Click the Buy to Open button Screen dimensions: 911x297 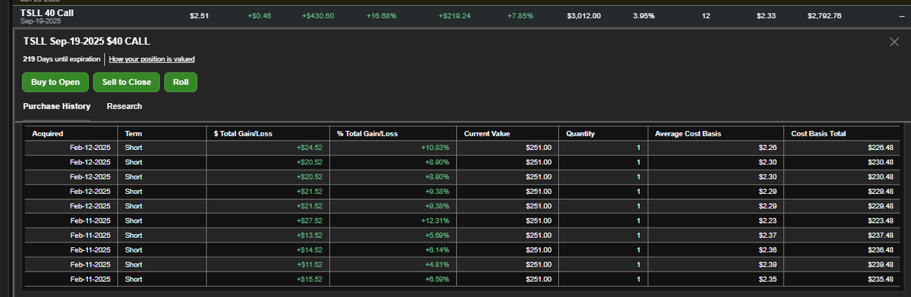pyautogui.click(x=55, y=82)
